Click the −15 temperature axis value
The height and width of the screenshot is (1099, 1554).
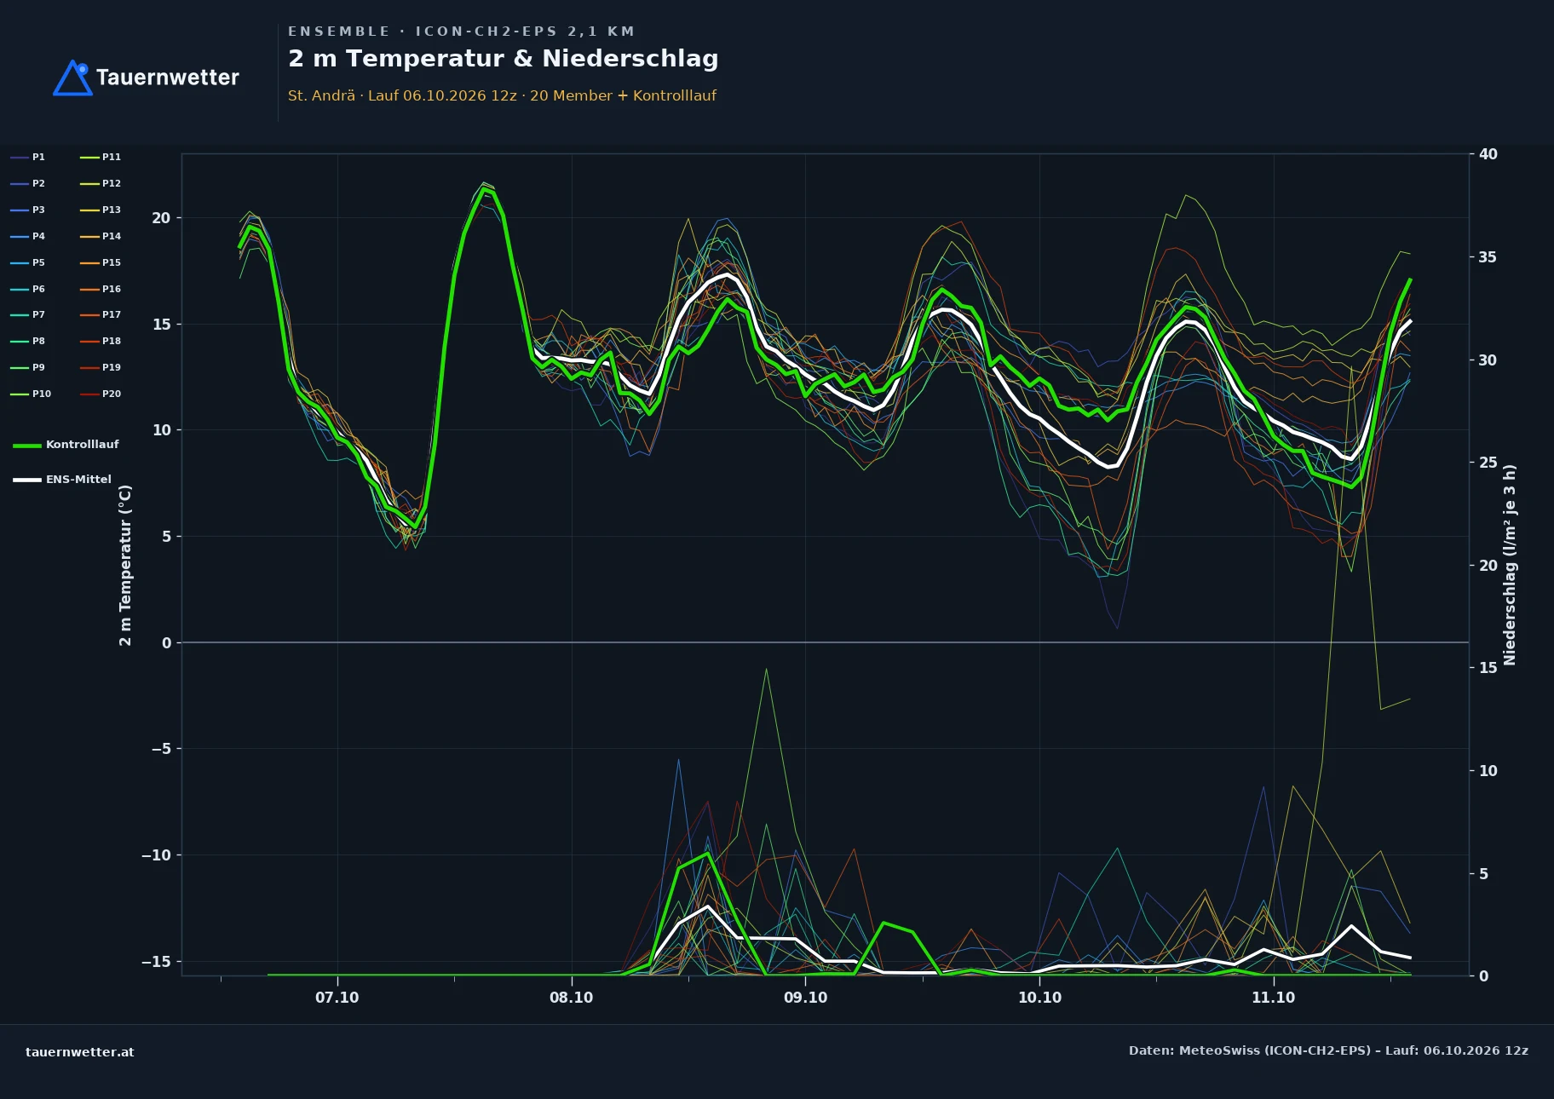(x=156, y=962)
